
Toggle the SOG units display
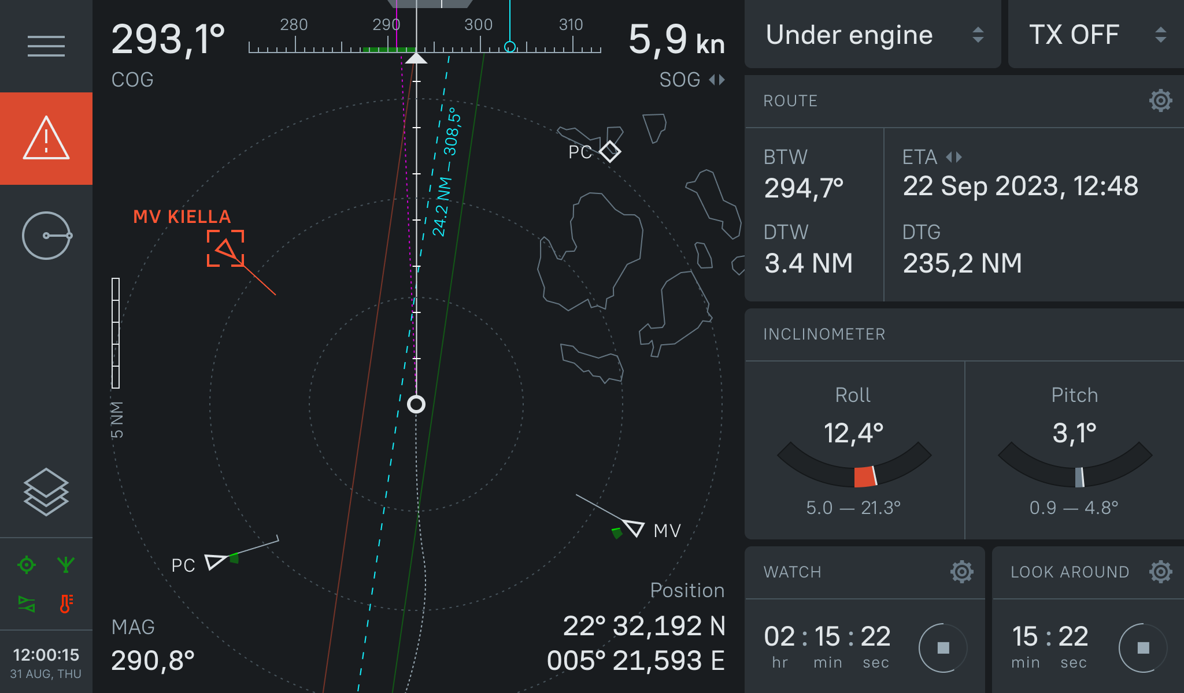tap(716, 80)
